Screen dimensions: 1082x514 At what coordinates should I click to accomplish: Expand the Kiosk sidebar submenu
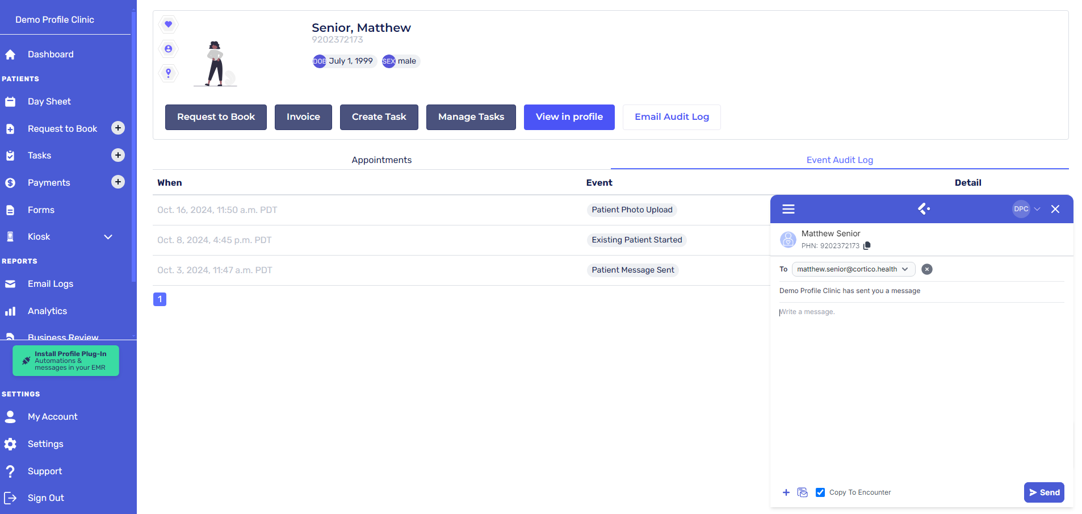[x=108, y=237]
